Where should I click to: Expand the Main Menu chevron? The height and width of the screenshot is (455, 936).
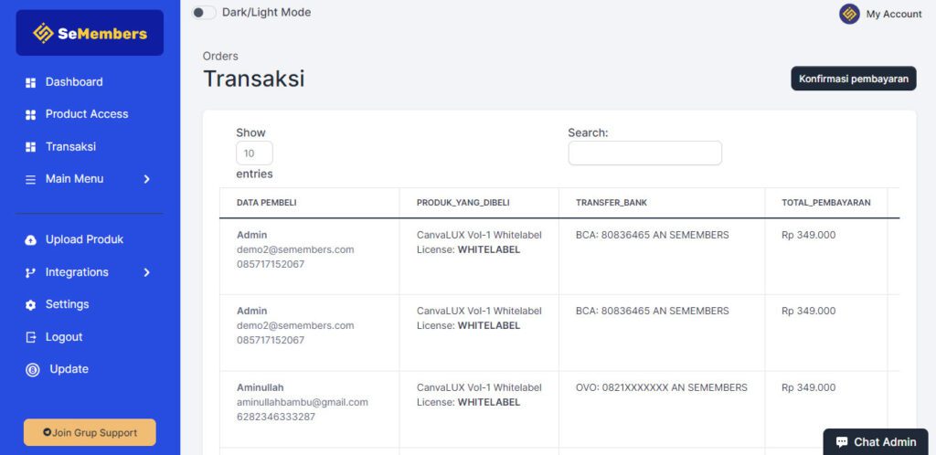click(146, 179)
